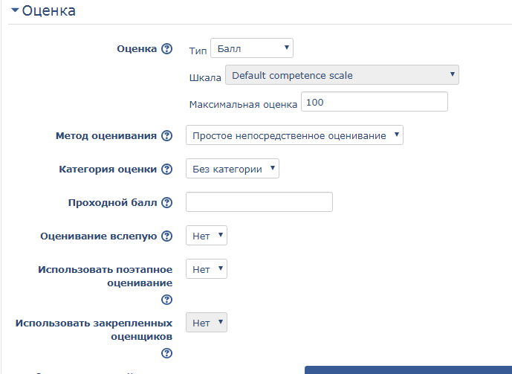Open the Тип dropdown showing Балл

[252, 49]
